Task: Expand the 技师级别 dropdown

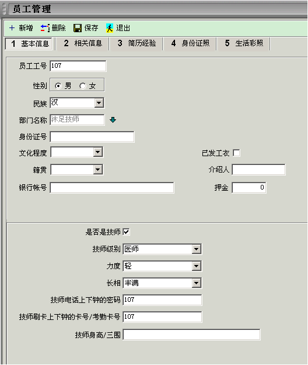Action: [x=197, y=249]
